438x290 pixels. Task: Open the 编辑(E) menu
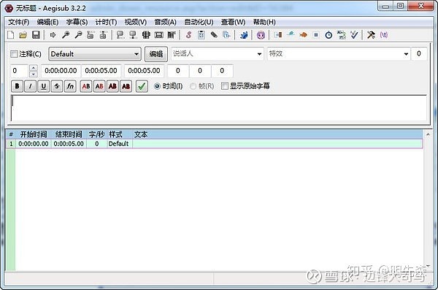click(47, 22)
